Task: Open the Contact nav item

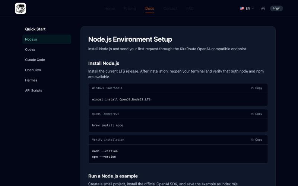Action: click(x=170, y=8)
